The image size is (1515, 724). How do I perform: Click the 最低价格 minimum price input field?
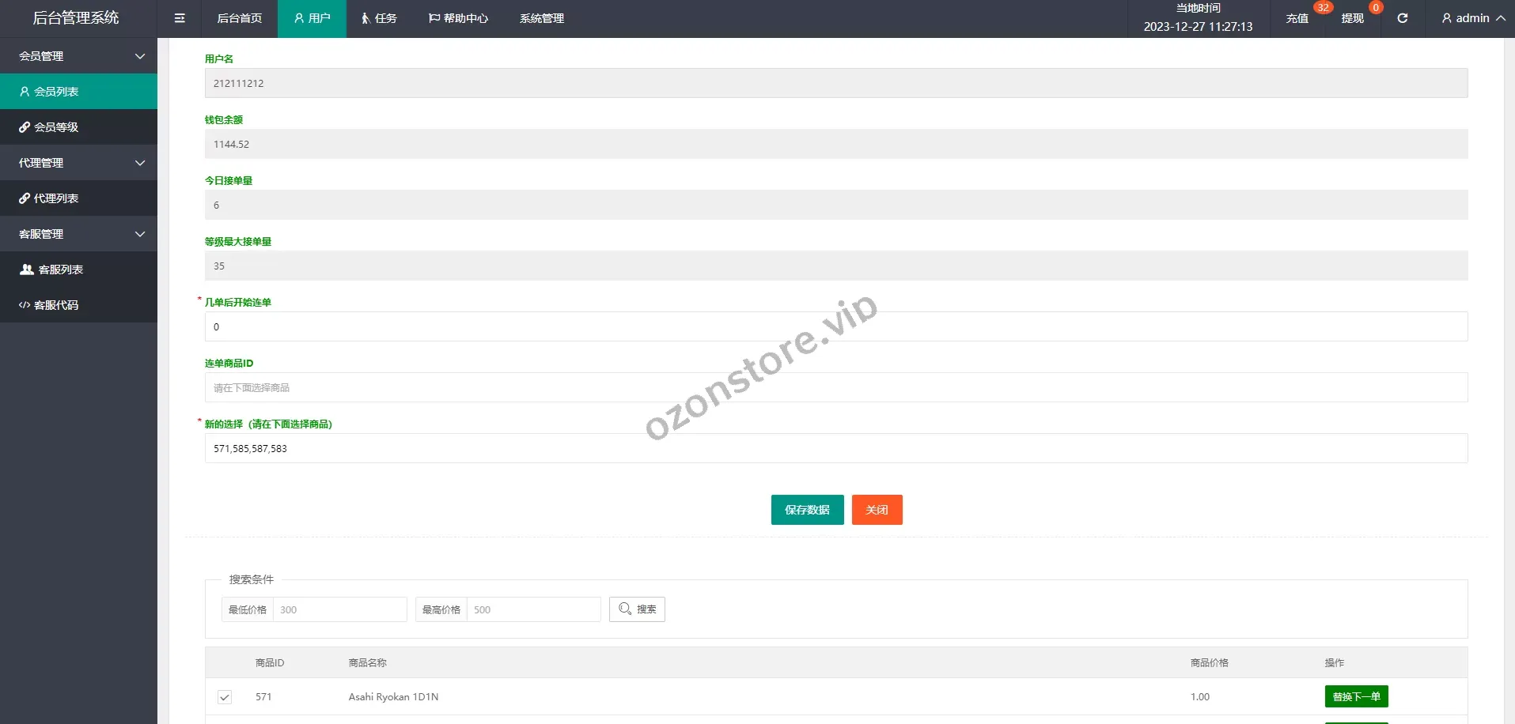[x=339, y=609]
